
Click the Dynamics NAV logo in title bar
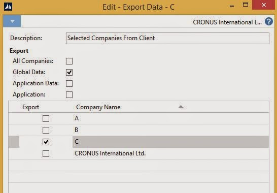pos(8,7)
